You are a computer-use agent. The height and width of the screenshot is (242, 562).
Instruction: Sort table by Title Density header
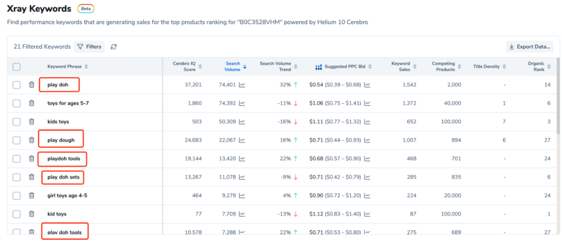(x=490, y=66)
